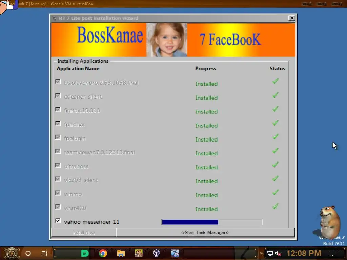
Task: Click the vlc203_silent entry name
Action: pyautogui.click(x=81, y=180)
